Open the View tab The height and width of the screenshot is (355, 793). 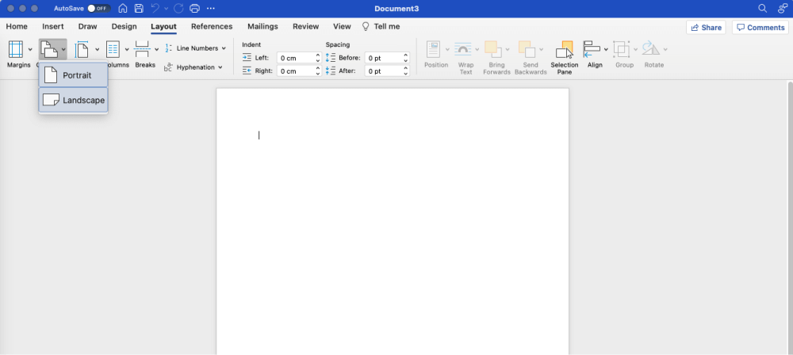click(x=342, y=26)
